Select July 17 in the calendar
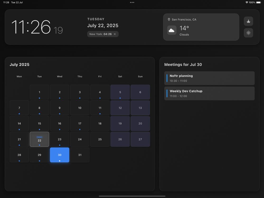The width and height of the screenshot is (264, 198). [x=80, y=123]
